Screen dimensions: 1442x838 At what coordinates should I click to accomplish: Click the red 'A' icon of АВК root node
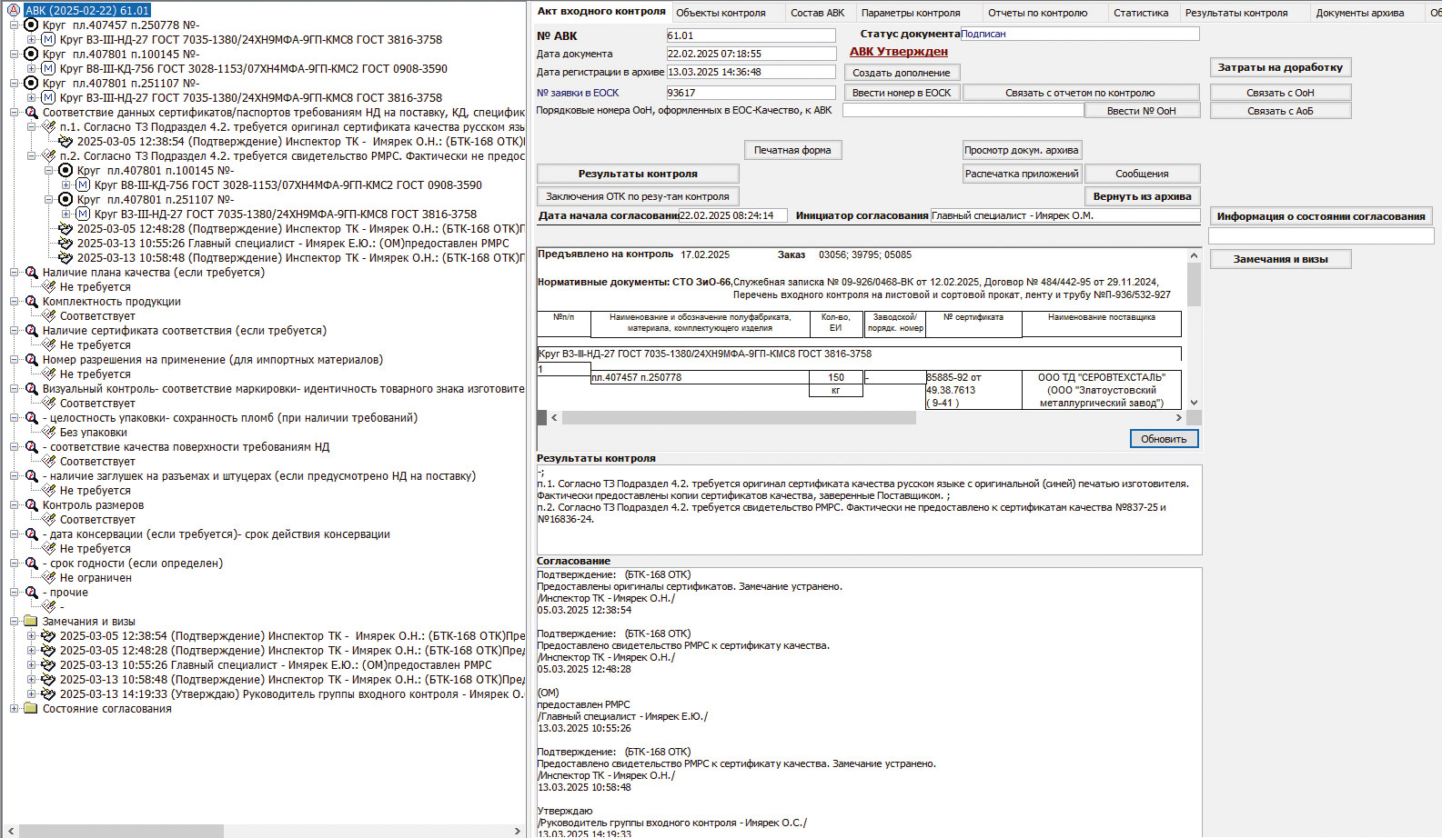pos(13,11)
